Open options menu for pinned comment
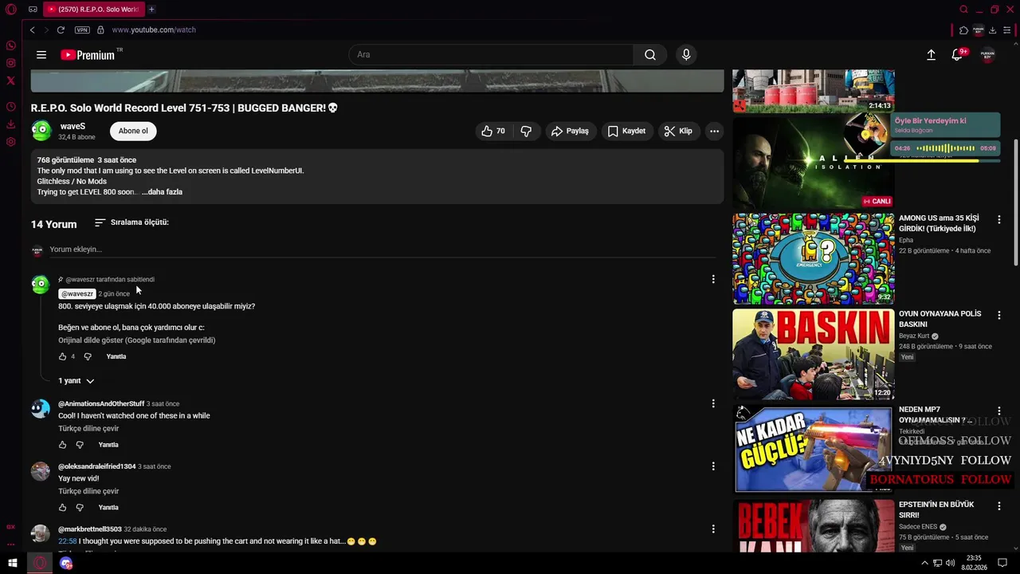Screen dimensions: 1020x574 713,279
